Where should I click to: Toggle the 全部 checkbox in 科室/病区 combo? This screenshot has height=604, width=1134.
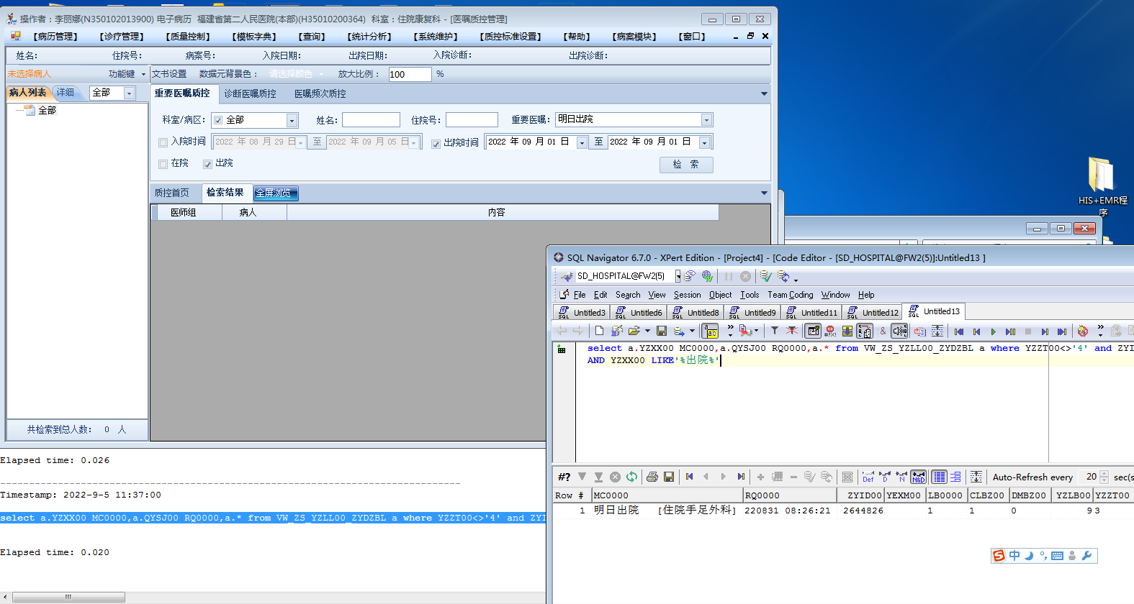218,120
